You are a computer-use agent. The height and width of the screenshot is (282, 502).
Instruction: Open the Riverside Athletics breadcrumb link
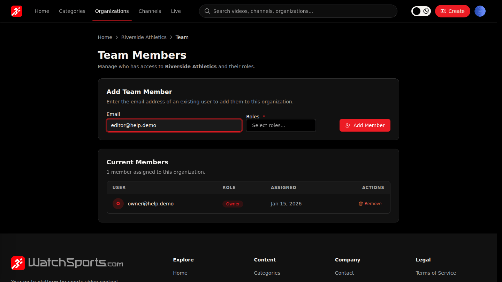(x=144, y=37)
